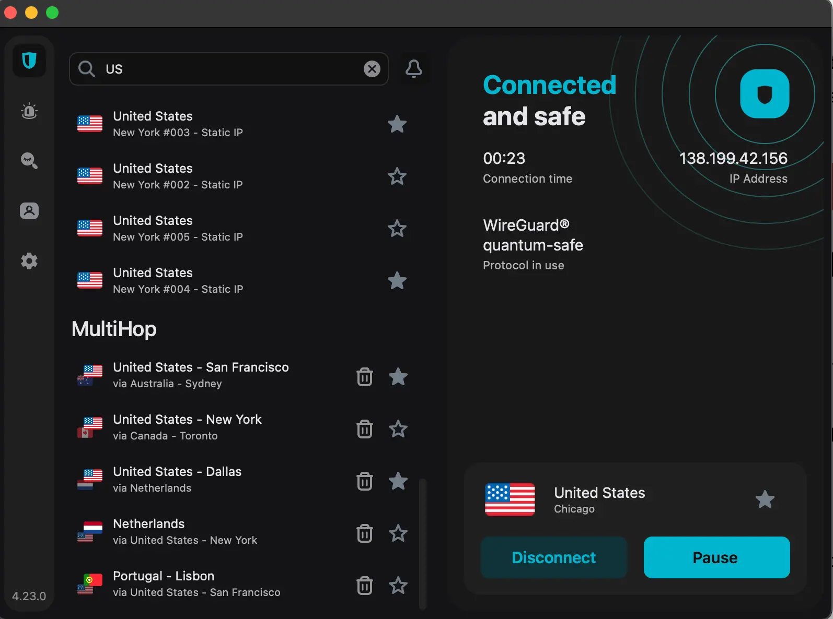The height and width of the screenshot is (619, 833).
Task: Open notifications bell icon
Action: (414, 69)
